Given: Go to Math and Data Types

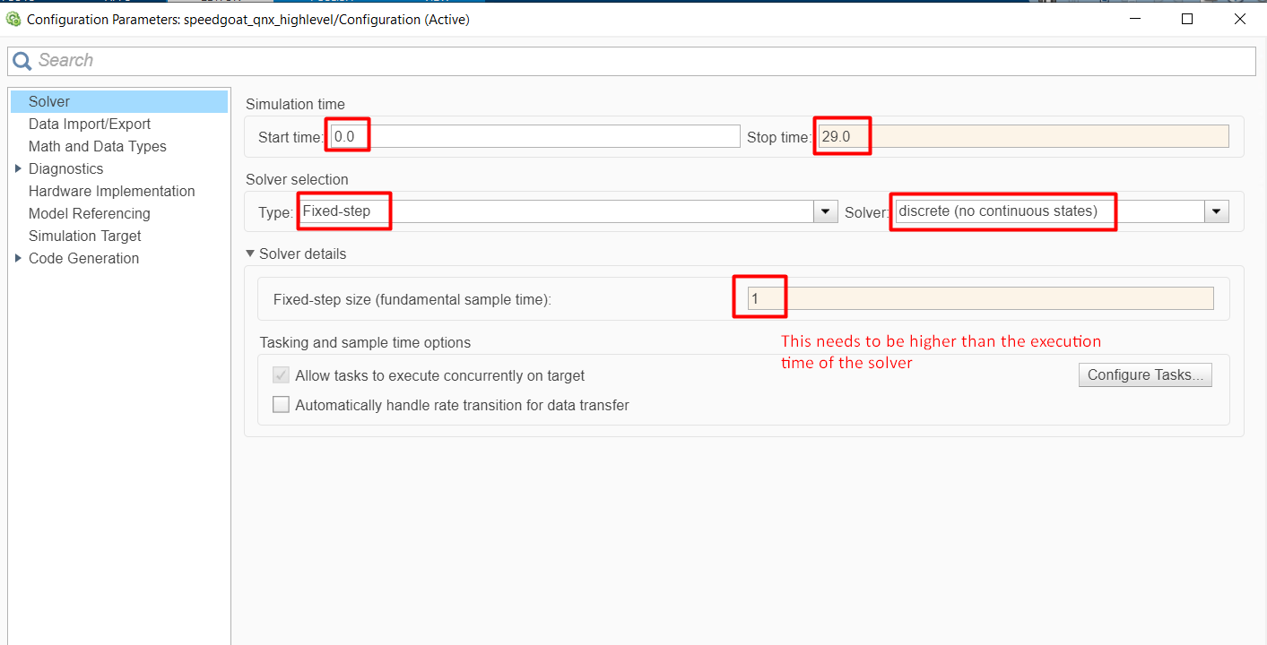Looking at the screenshot, I should pyautogui.click(x=97, y=146).
